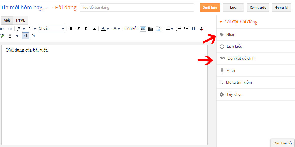Toggle bold formatting
295x147 pixels.
tap(71, 29)
